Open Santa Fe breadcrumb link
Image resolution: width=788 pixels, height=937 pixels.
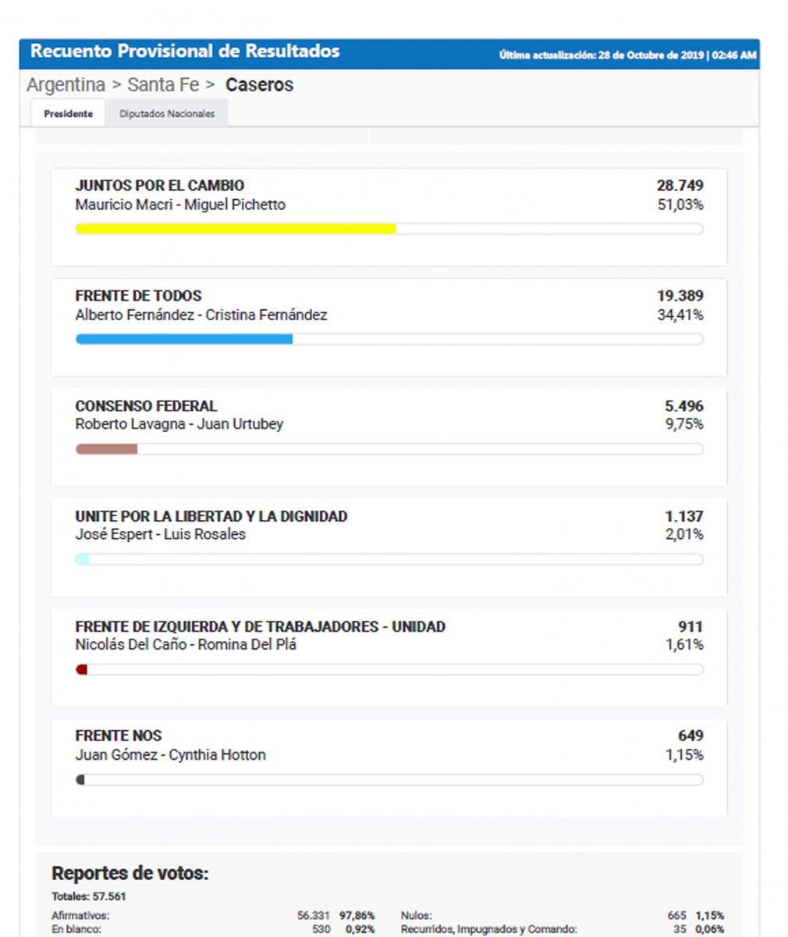(x=163, y=85)
